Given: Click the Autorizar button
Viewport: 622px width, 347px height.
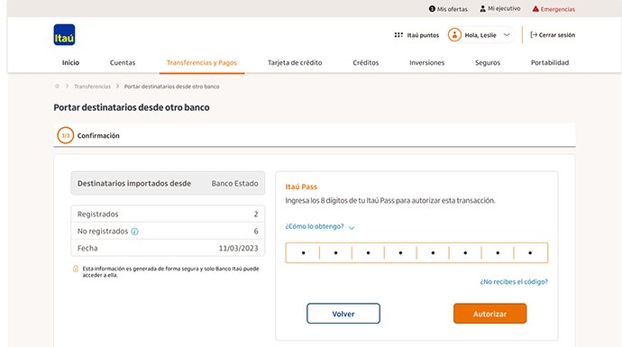Looking at the screenshot, I should point(489,314).
